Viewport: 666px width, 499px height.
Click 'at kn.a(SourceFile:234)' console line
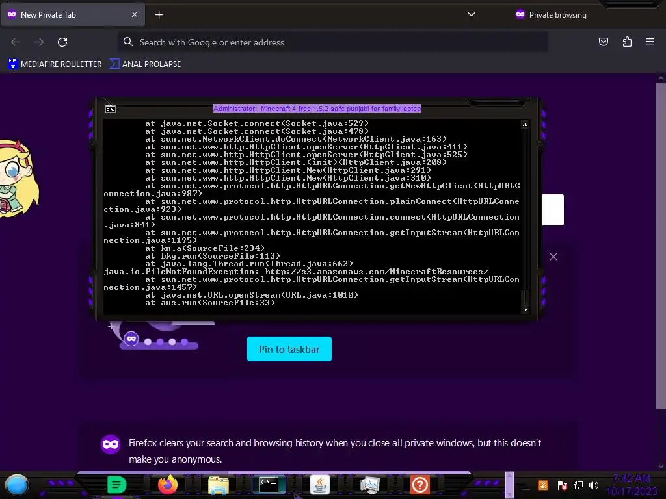(205, 248)
